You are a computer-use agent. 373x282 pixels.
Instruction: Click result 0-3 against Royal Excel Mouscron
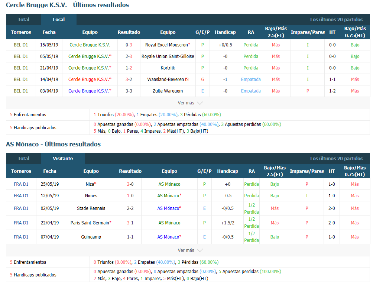tap(129, 45)
